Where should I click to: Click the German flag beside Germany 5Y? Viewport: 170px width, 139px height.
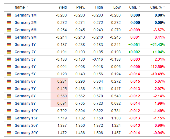point(9,74)
